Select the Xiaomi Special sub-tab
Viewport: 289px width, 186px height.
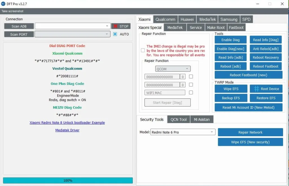point(150,27)
